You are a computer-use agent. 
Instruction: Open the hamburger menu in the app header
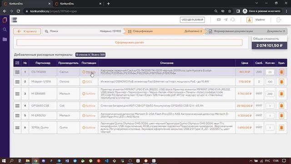pos(14,20)
